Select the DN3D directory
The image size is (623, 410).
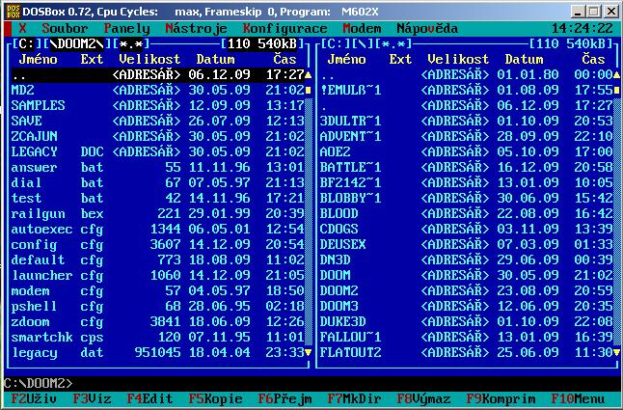(466, 260)
